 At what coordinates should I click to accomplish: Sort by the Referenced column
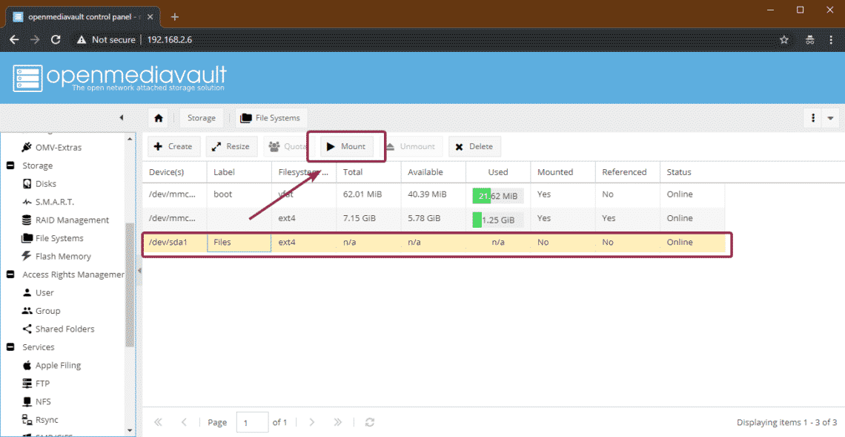pyautogui.click(x=627, y=172)
